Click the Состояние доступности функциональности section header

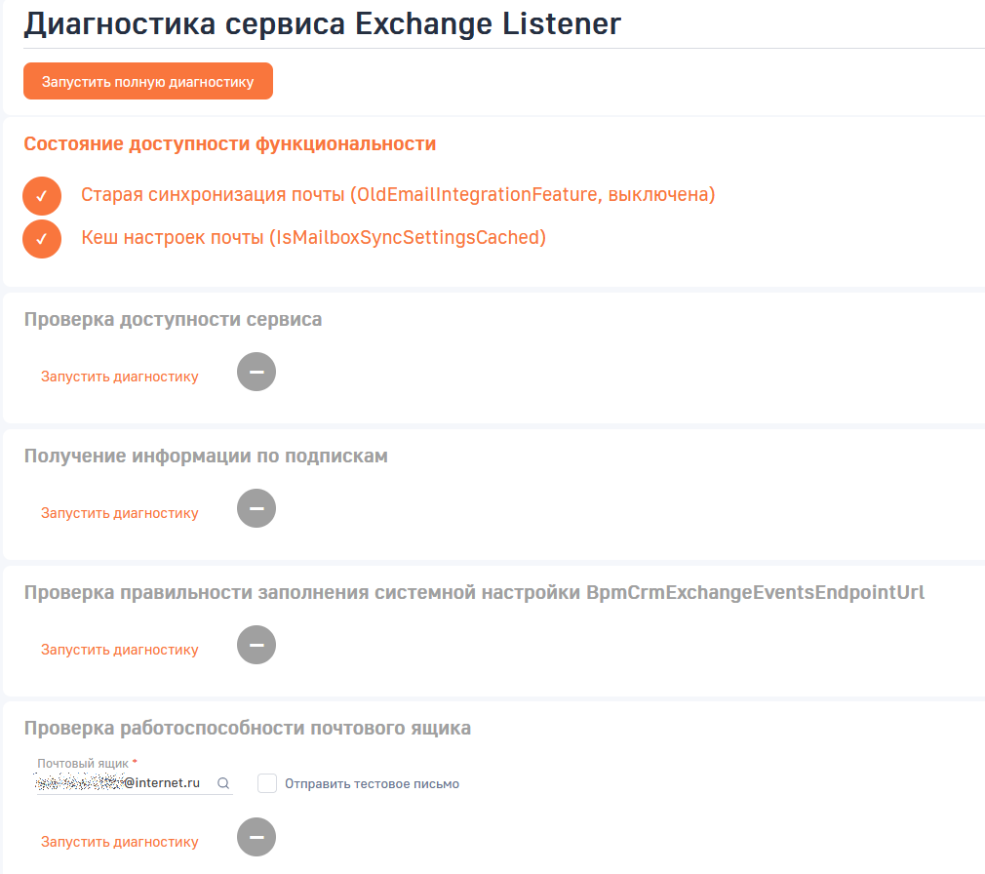pyautogui.click(x=230, y=143)
